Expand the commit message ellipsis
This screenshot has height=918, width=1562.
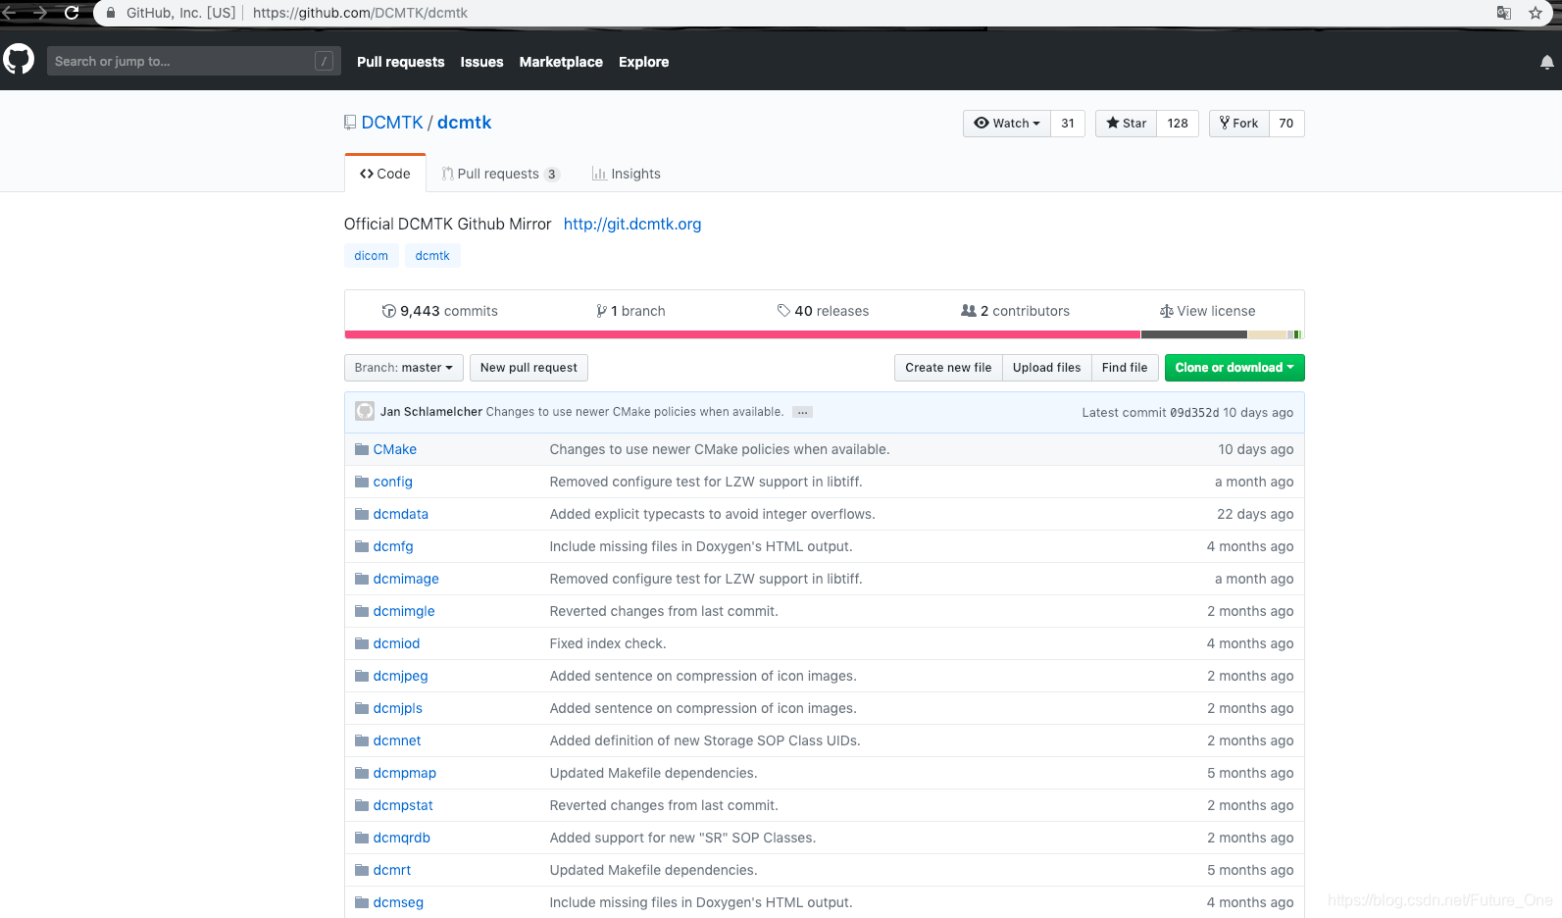(x=802, y=412)
